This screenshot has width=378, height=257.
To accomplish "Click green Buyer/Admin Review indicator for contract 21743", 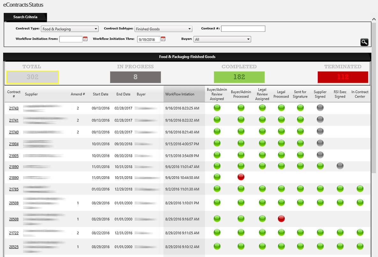I will coord(217,108).
